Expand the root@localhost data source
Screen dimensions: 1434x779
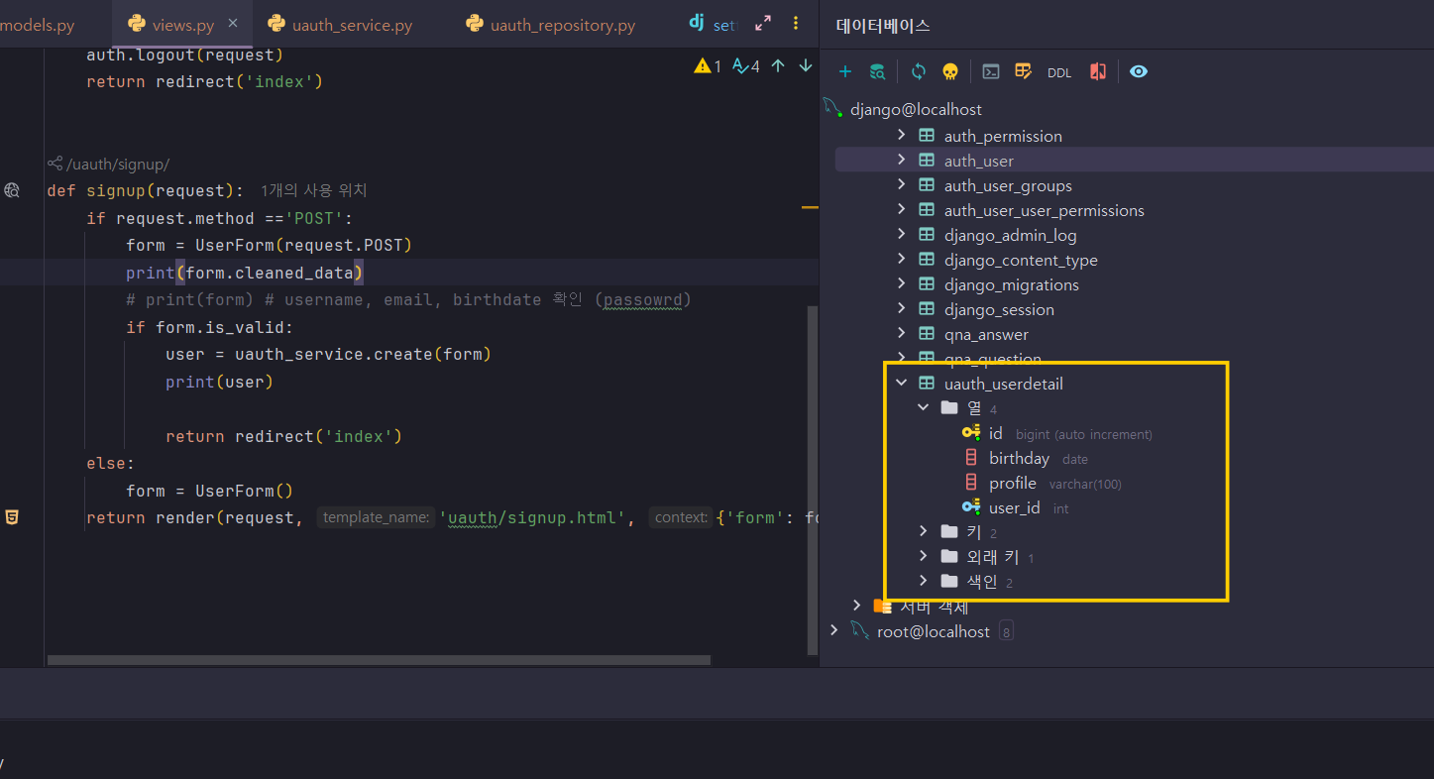click(833, 630)
